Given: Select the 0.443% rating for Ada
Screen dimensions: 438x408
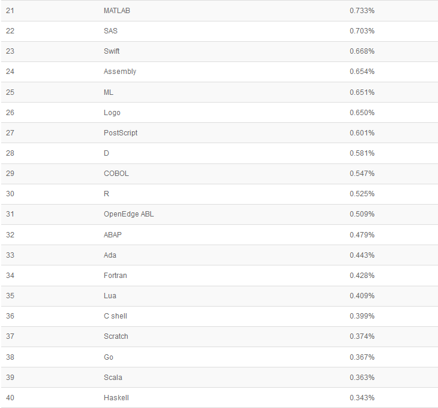Looking at the screenshot, I should [362, 255].
